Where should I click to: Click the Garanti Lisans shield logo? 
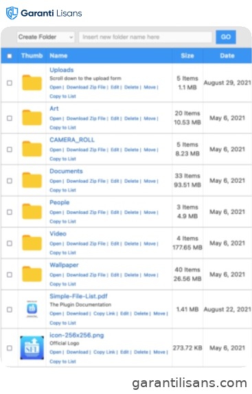(x=12, y=13)
